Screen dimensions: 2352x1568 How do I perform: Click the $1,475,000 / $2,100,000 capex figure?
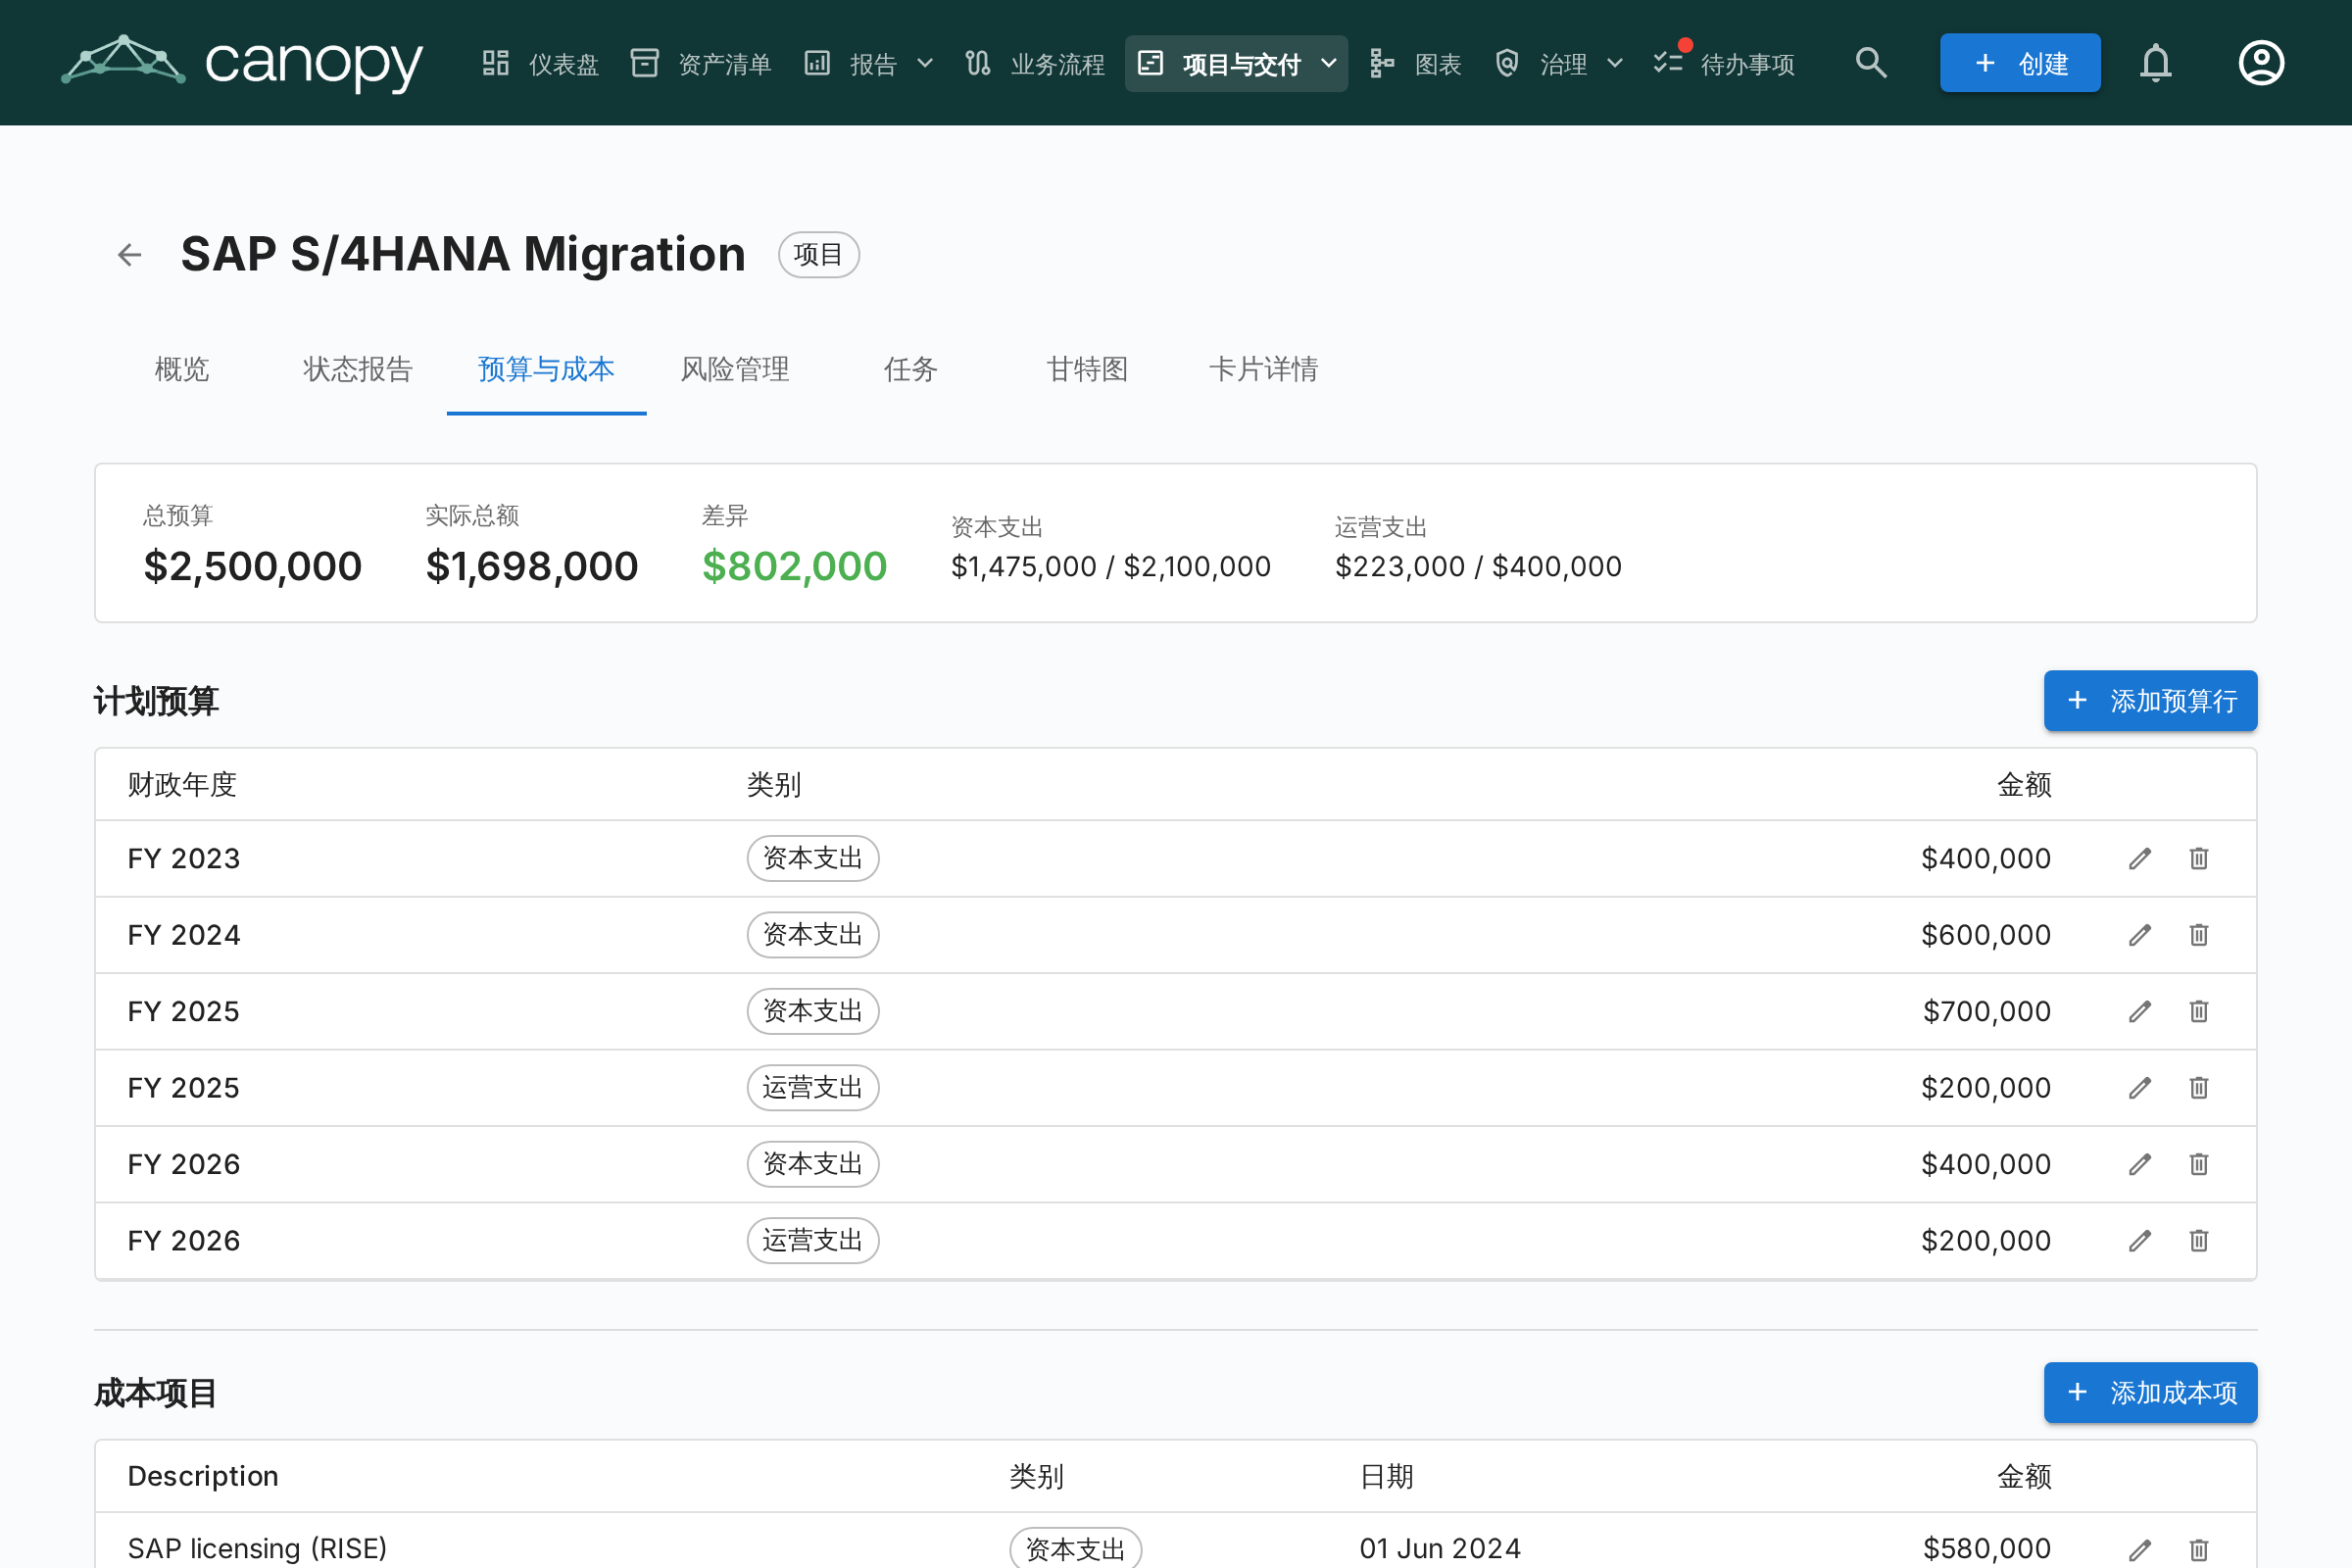[x=1111, y=567]
